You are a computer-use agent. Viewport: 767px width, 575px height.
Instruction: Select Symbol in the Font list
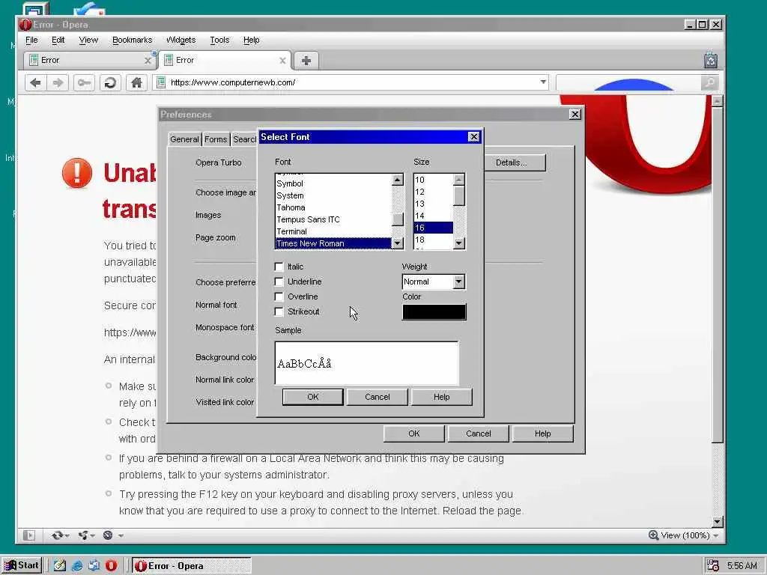333,183
